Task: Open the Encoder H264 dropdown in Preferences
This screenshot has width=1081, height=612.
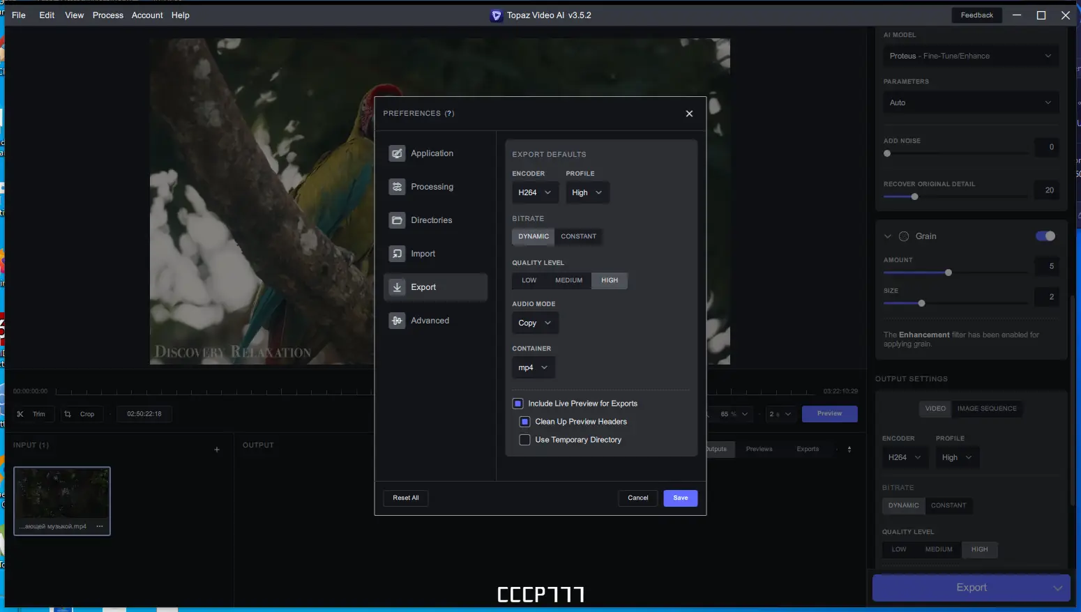Action: click(535, 192)
